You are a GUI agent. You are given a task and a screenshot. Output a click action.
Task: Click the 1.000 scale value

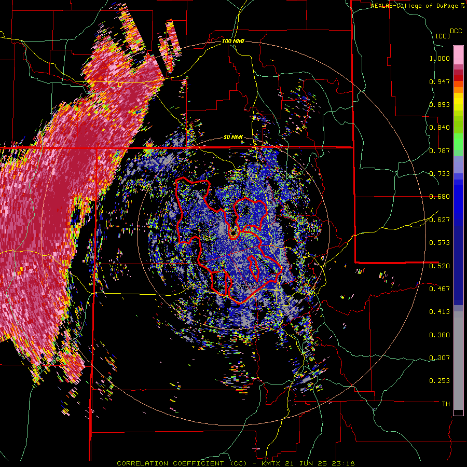pyautogui.click(x=439, y=58)
